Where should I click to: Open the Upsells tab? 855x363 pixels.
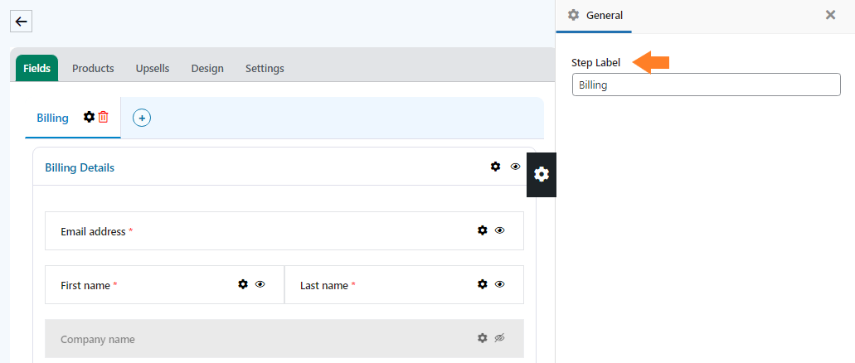point(153,69)
